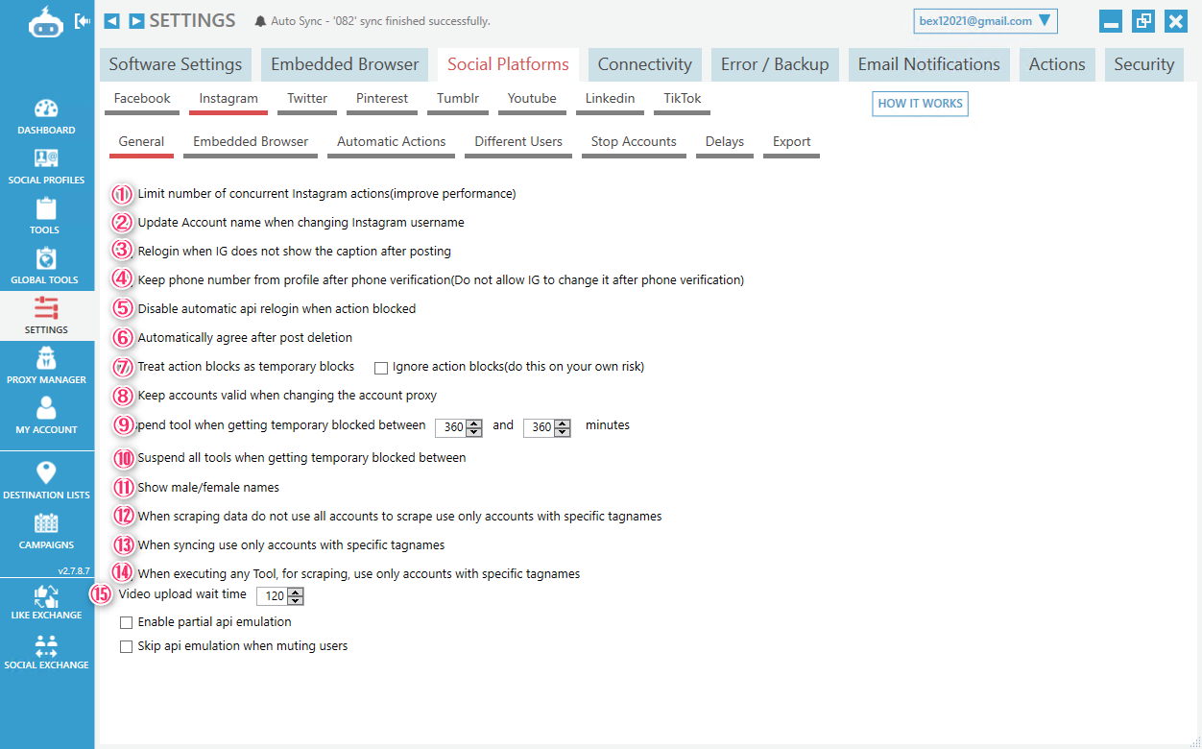Screen dimensions: 1202x749
Task: Open Social Exchange in the sidebar
Action: (x=46, y=651)
